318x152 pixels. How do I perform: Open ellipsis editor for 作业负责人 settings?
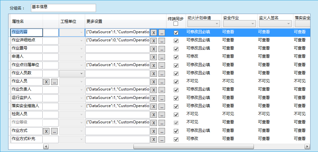162,90
